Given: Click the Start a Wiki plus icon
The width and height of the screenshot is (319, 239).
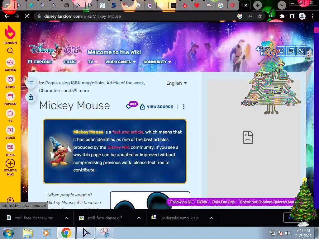Looking at the screenshot, I should pyautogui.click(x=10, y=163).
